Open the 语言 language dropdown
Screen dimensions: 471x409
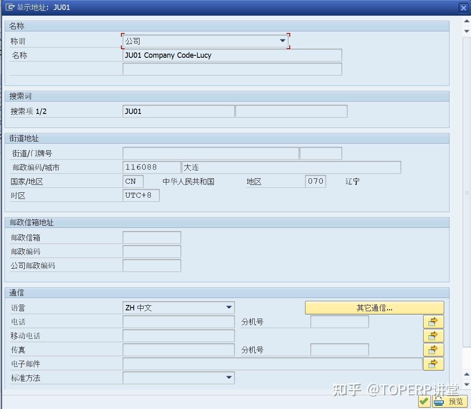pos(229,307)
